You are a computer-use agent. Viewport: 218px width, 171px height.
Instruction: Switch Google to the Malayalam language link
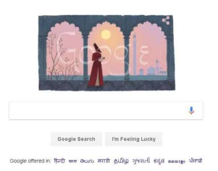point(177,161)
